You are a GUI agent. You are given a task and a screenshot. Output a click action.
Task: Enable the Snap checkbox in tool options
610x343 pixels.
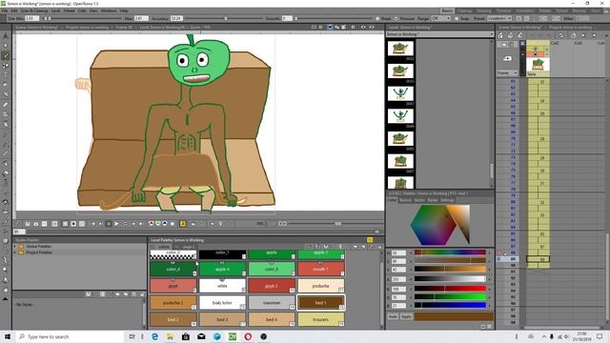(457, 19)
